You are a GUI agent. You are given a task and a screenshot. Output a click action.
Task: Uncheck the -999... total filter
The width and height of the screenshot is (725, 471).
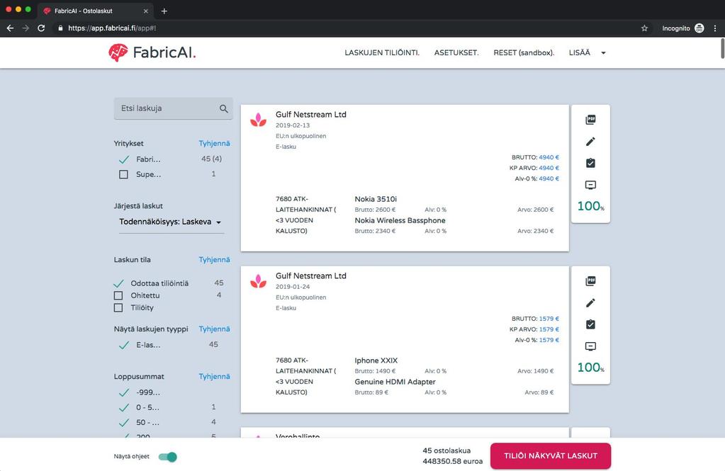[124, 392]
